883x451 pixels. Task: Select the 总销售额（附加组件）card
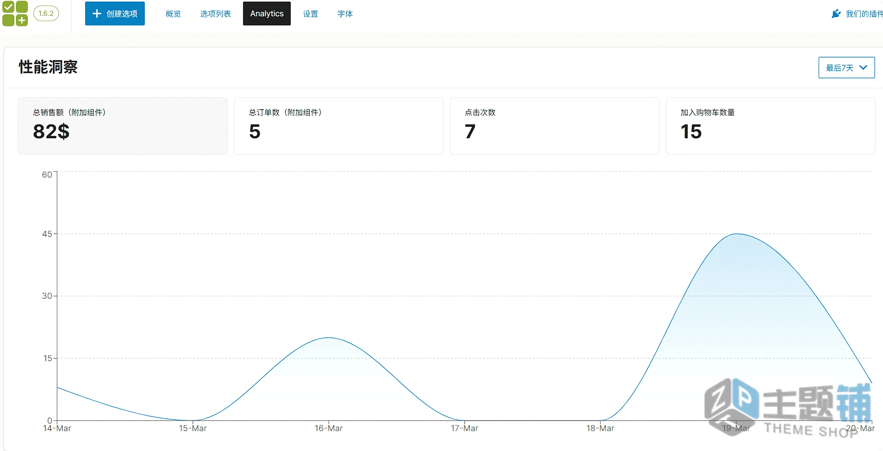123,126
